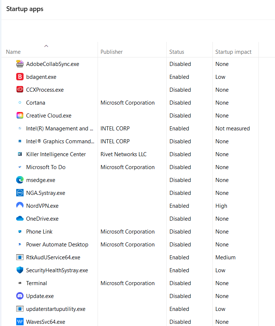Select the Creative Cloud.exe name
This screenshot has height=326, width=275.
tap(49, 116)
